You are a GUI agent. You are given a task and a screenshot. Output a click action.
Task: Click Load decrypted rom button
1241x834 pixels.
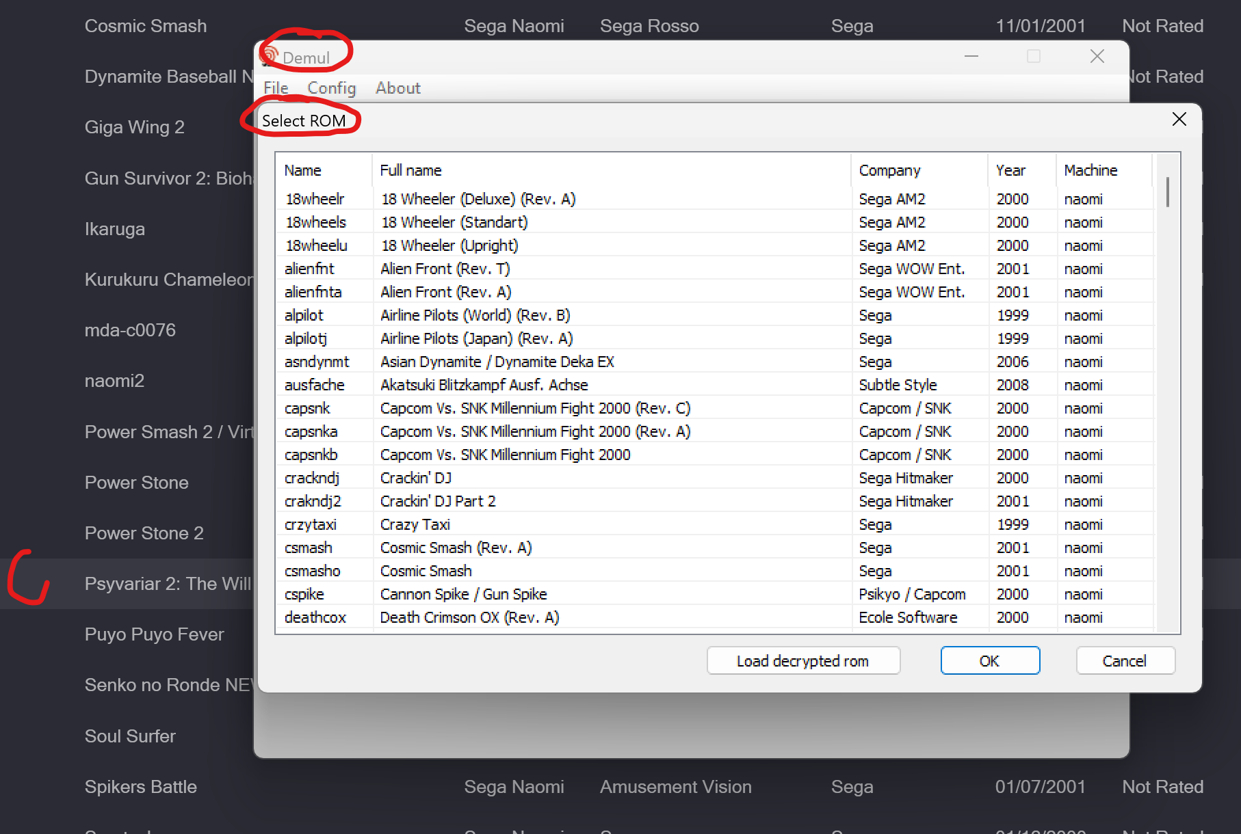803,661
